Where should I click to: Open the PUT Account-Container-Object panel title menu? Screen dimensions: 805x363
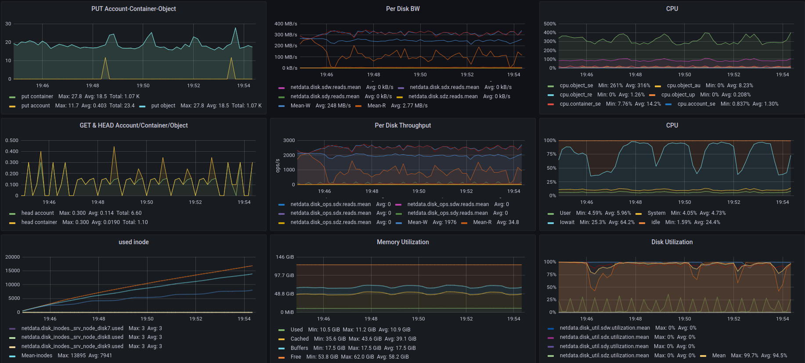pos(134,9)
